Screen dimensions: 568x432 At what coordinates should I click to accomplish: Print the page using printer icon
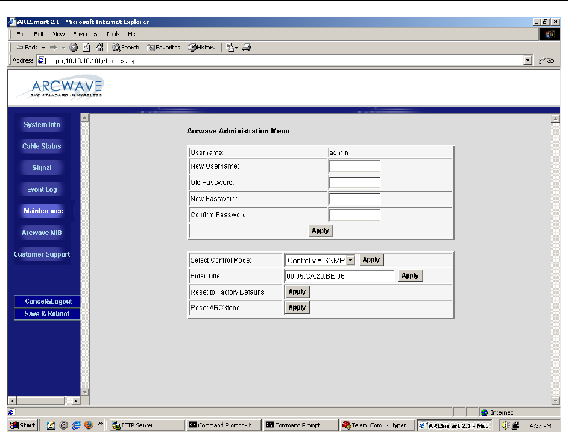coord(247,48)
